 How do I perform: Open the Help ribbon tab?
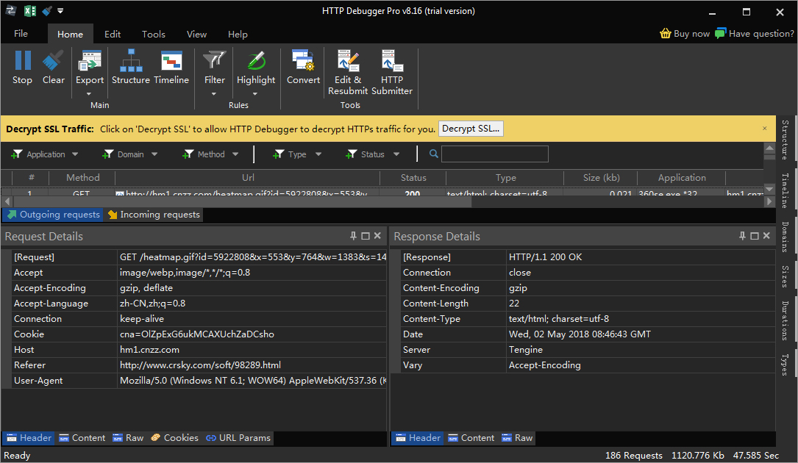pyautogui.click(x=238, y=34)
